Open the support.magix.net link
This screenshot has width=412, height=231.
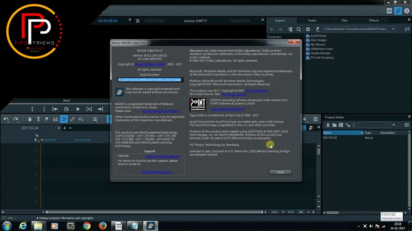163,156
